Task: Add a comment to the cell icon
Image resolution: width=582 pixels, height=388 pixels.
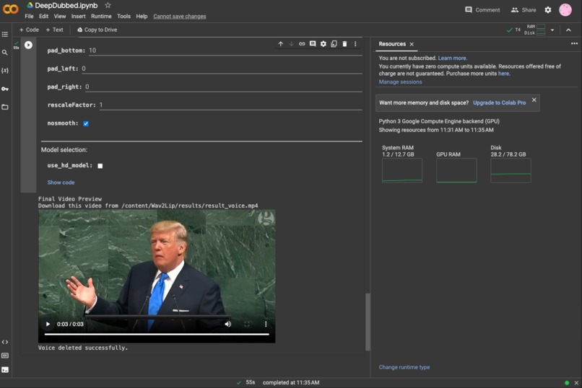Action: 313,44
